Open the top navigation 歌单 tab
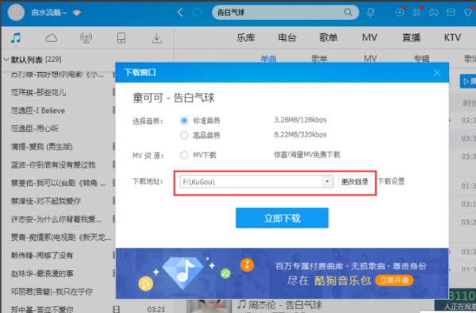This screenshot has width=476, height=313. click(x=328, y=37)
